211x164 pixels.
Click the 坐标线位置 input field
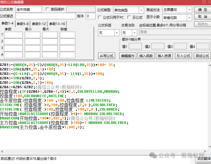point(175,32)
